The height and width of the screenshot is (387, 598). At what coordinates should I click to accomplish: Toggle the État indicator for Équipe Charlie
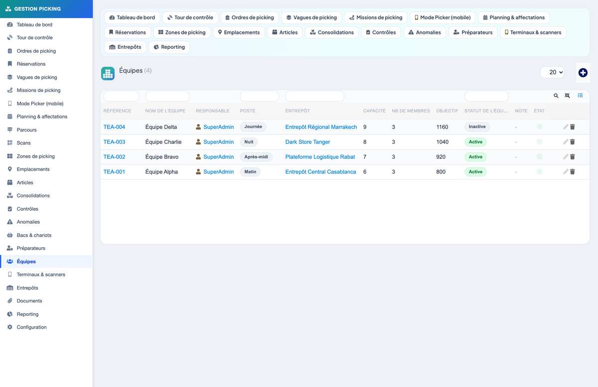(x=539, y=142)
